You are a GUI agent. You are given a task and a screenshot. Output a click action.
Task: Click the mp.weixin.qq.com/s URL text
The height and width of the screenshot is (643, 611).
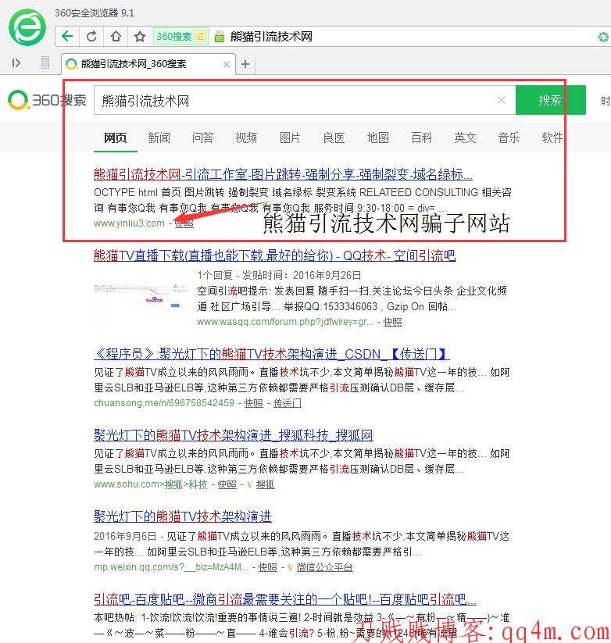pyautogui.click(x=171, y=567)
